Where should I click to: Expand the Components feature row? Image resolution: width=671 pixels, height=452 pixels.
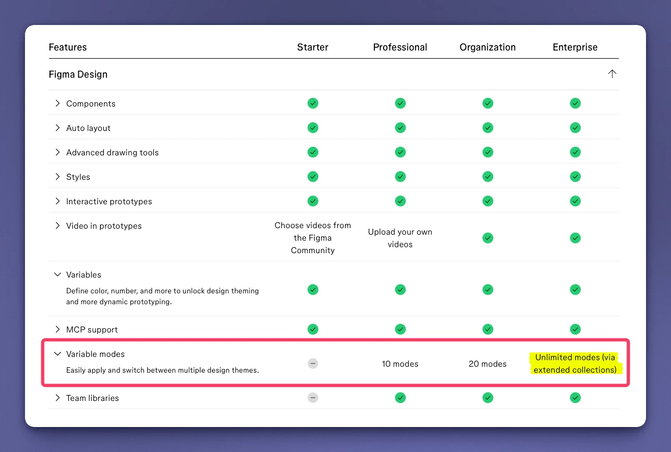tap(57, 103)
